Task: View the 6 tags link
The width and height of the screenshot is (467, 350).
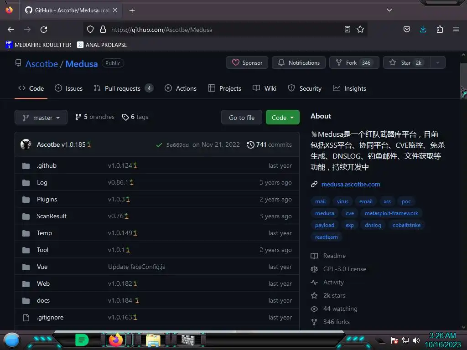Action: (135, 117)
